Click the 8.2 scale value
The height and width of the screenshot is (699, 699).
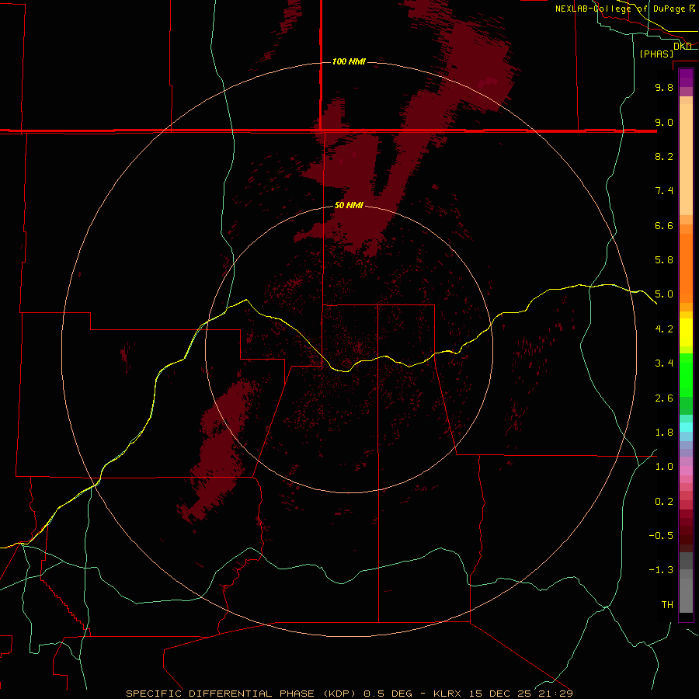click(x=664, y=156)
